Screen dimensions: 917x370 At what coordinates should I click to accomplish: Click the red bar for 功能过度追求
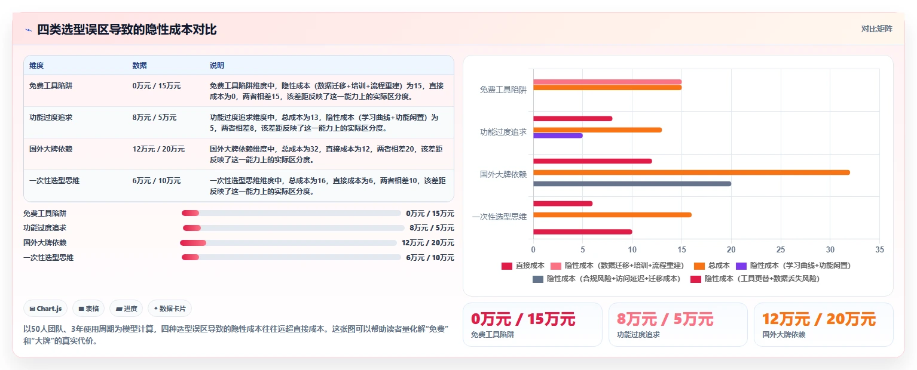coord(573,118)
